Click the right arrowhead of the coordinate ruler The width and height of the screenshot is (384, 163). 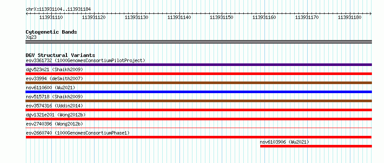click(x=371, y=14)
